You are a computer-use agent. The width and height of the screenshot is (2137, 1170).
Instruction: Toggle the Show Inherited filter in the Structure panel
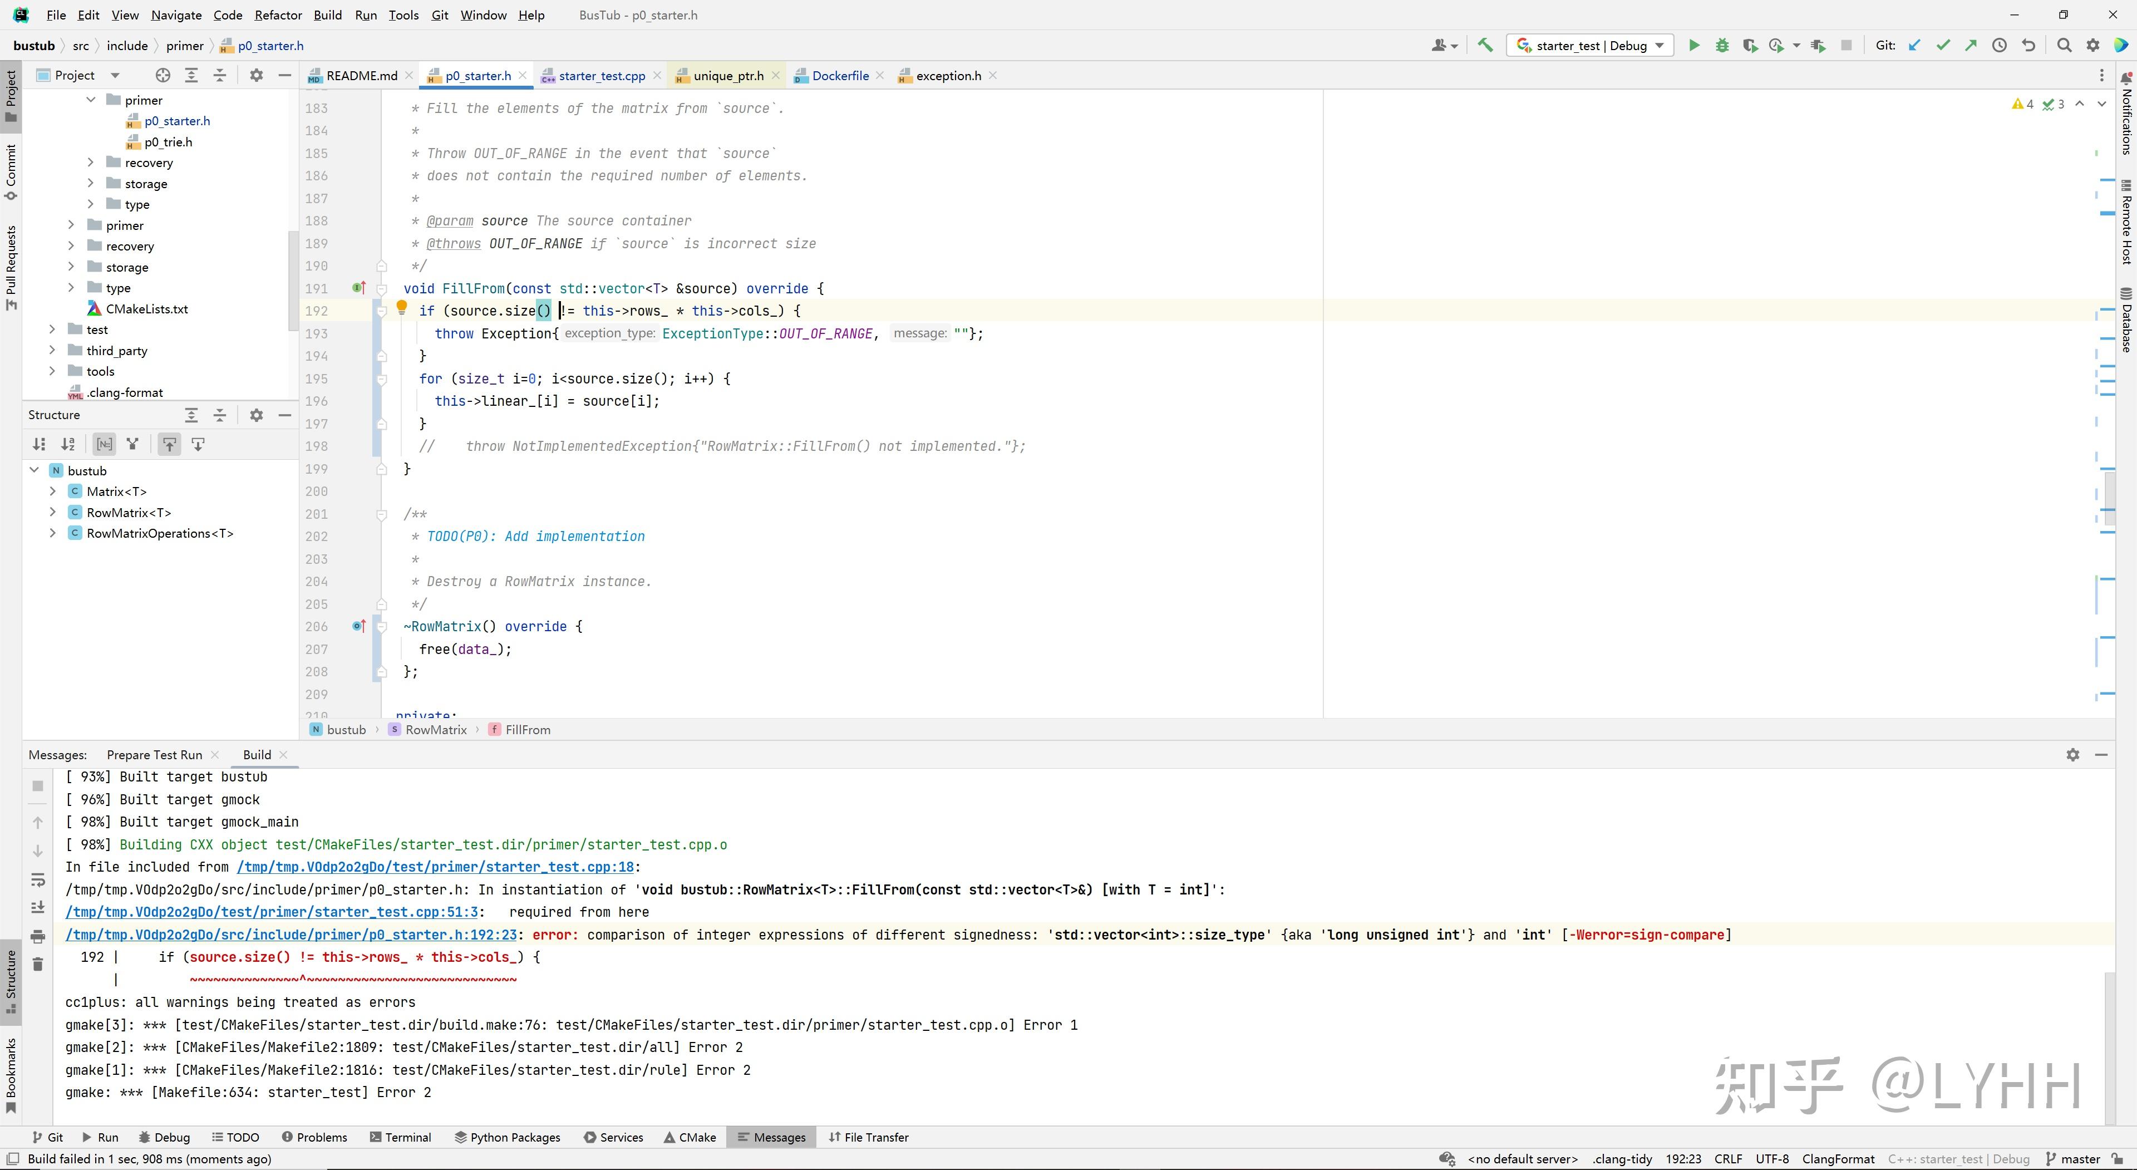pos(133,445)
